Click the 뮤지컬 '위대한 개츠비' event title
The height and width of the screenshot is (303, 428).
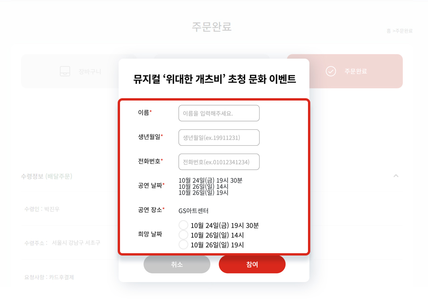click(214, 79)
